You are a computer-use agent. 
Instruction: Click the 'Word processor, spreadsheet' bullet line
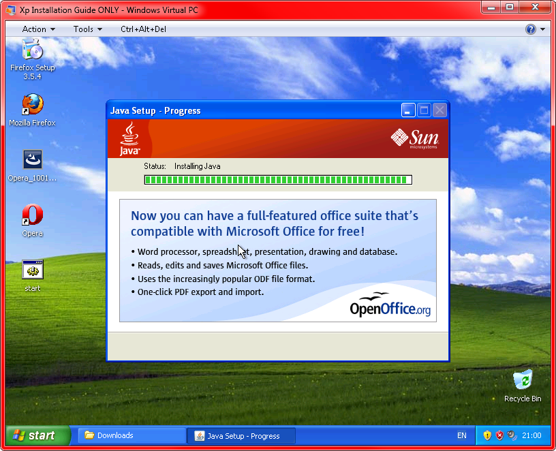tap(264, 252)
